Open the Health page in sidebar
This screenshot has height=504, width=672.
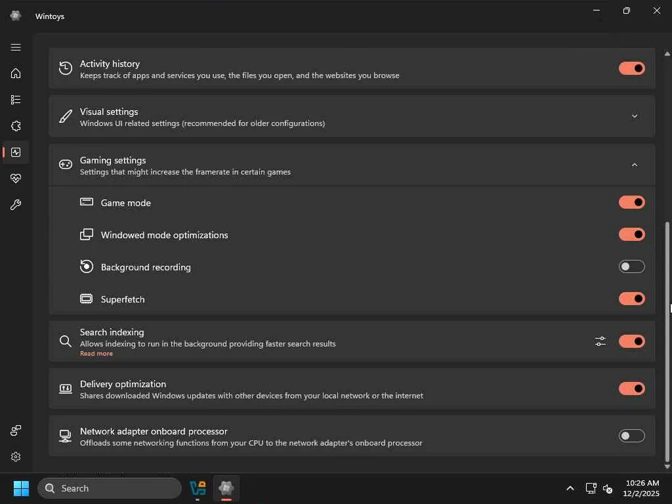click(16, 178)
